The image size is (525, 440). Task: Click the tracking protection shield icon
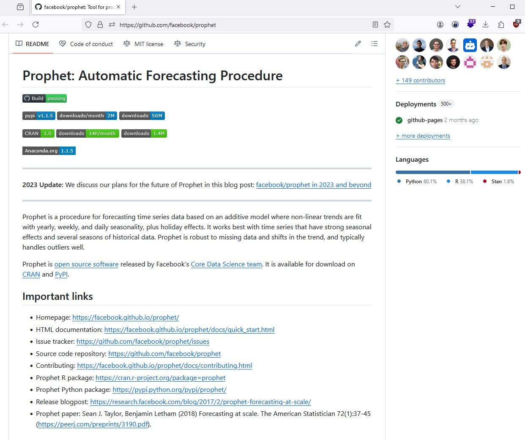88,24
